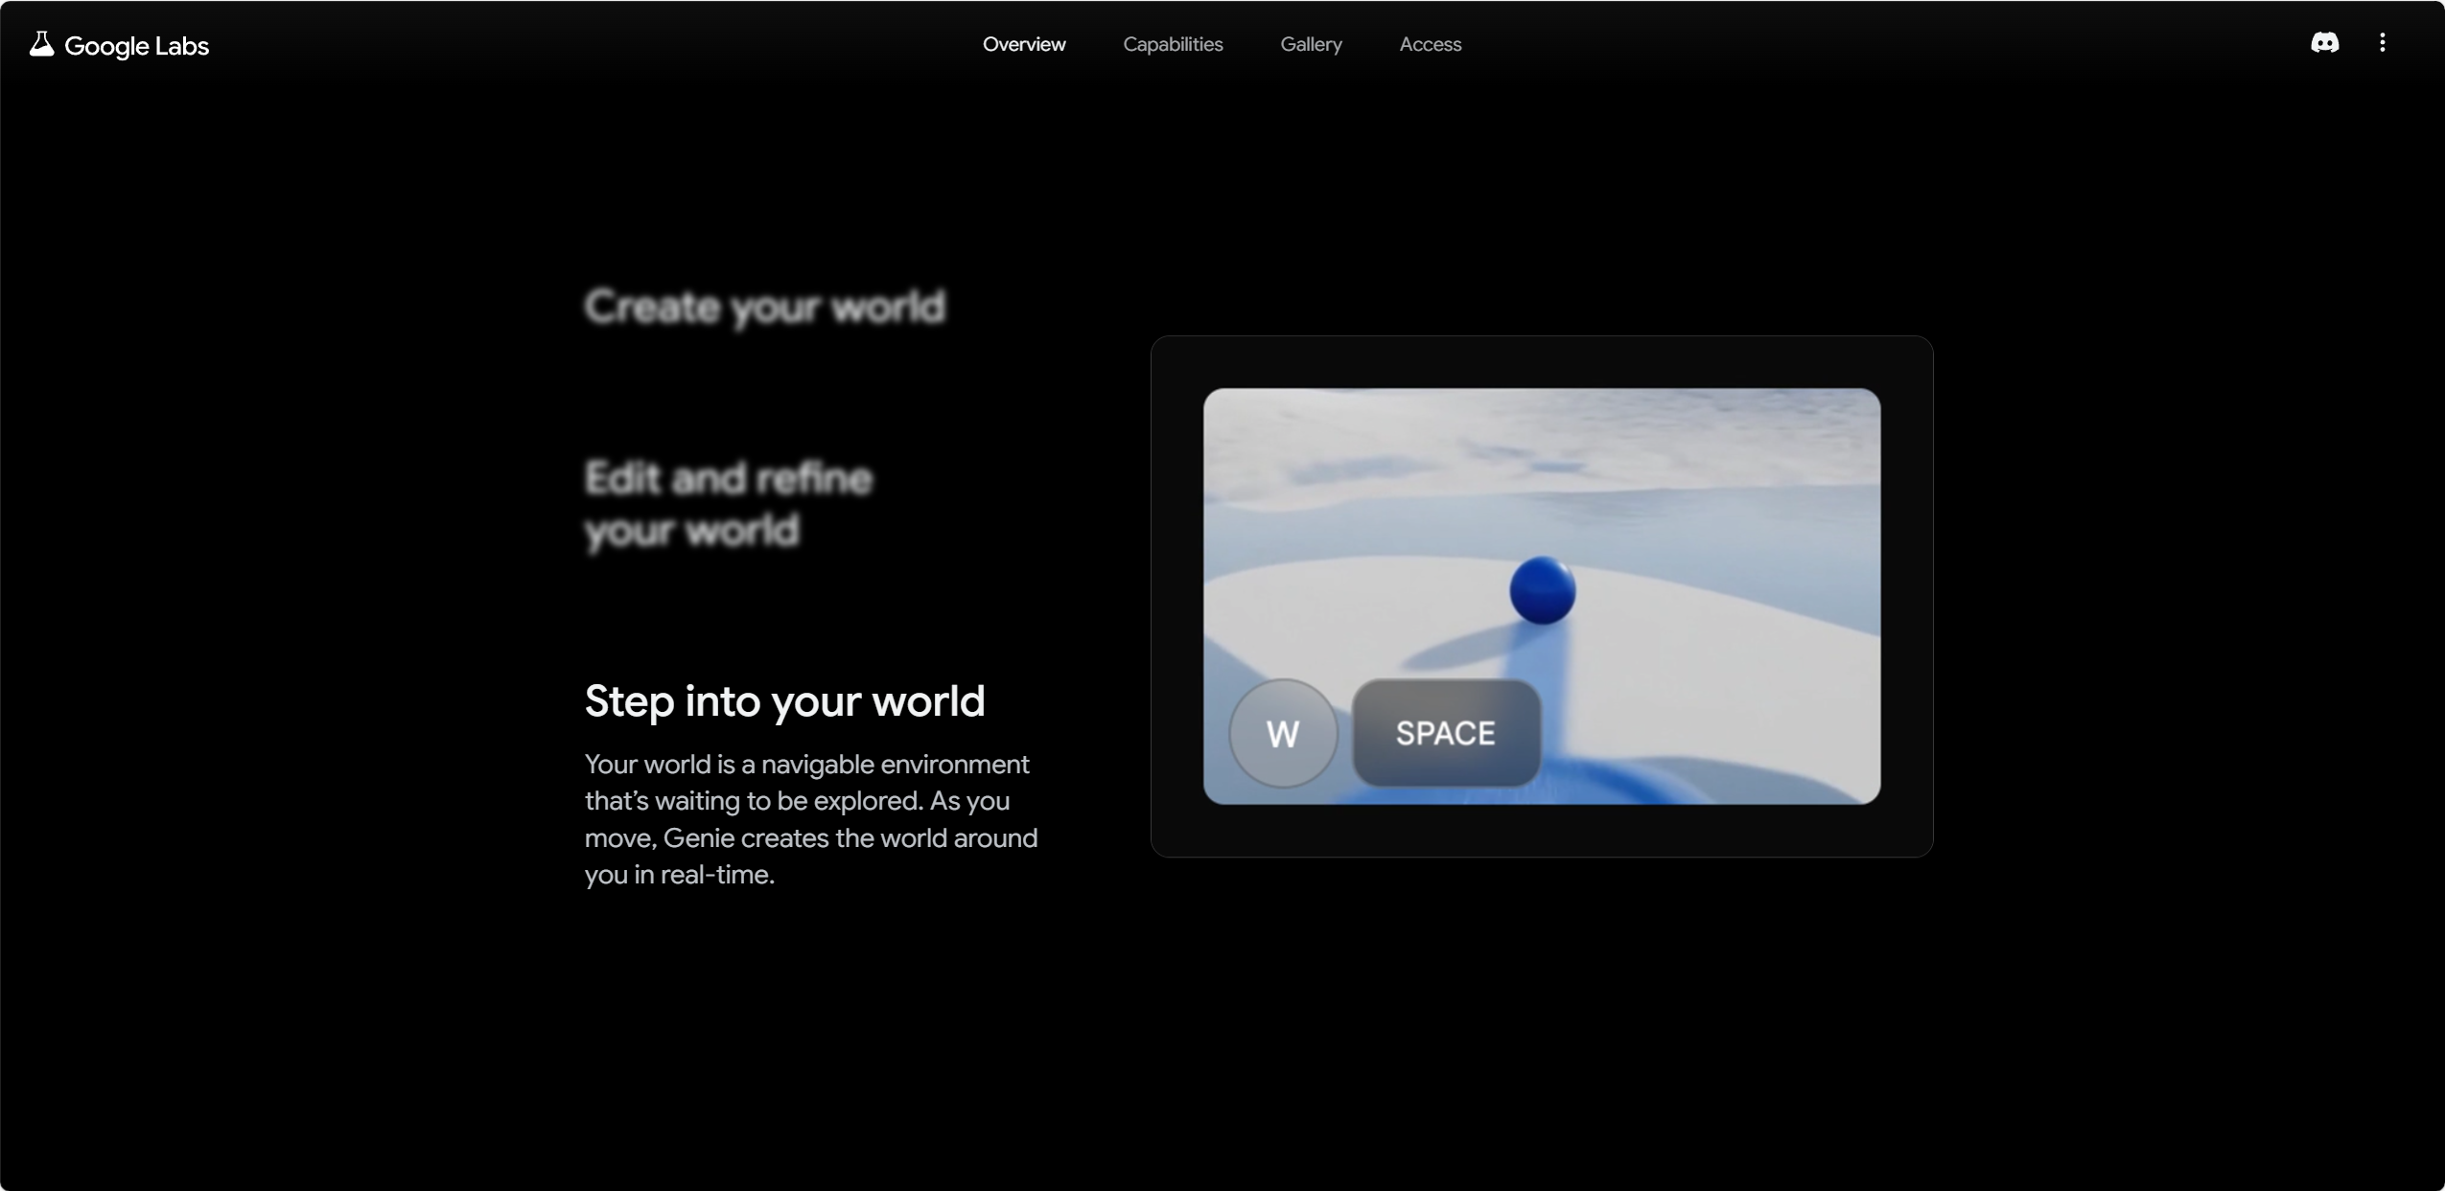
Task: Click the blue sphere in the world preview
Action: 1542,590
